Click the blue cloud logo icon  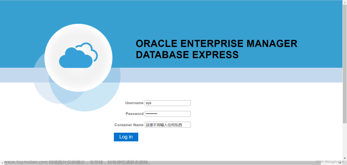click(x=78, y=55)
